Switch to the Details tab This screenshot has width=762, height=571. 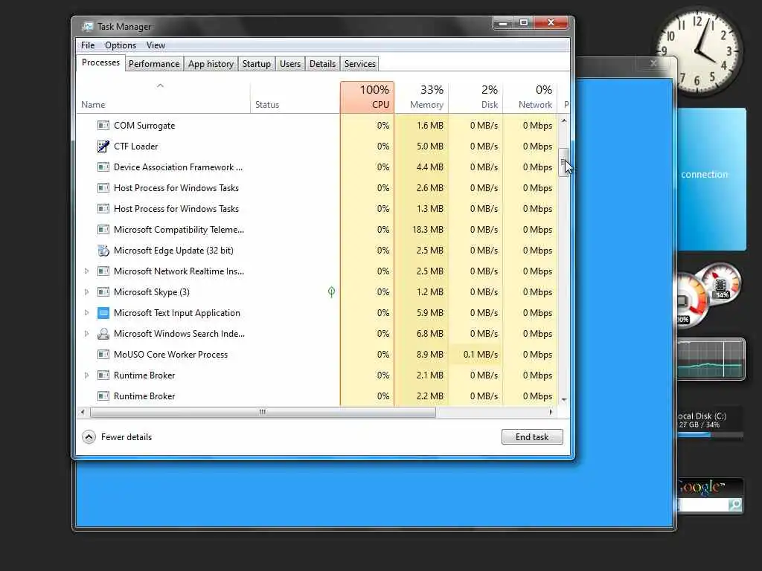pos(323,64)
